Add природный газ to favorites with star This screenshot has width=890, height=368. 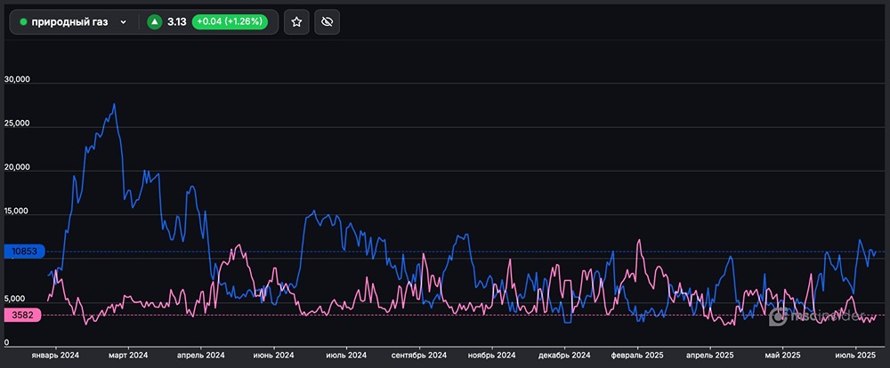click(296, 22)
